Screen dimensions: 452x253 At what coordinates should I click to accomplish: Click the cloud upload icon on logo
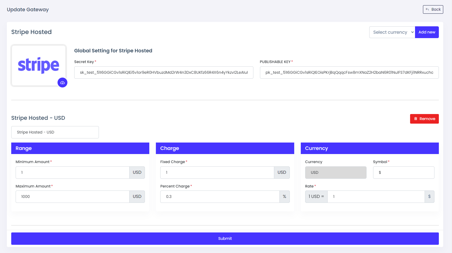tap(62, 83)
